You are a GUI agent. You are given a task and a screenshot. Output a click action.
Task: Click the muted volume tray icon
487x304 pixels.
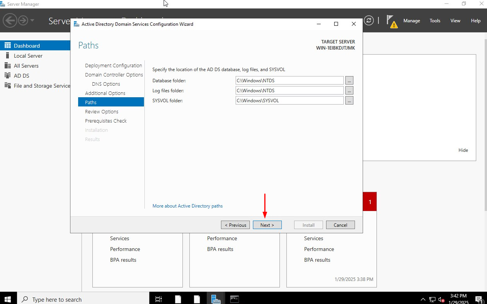point(442,299)
